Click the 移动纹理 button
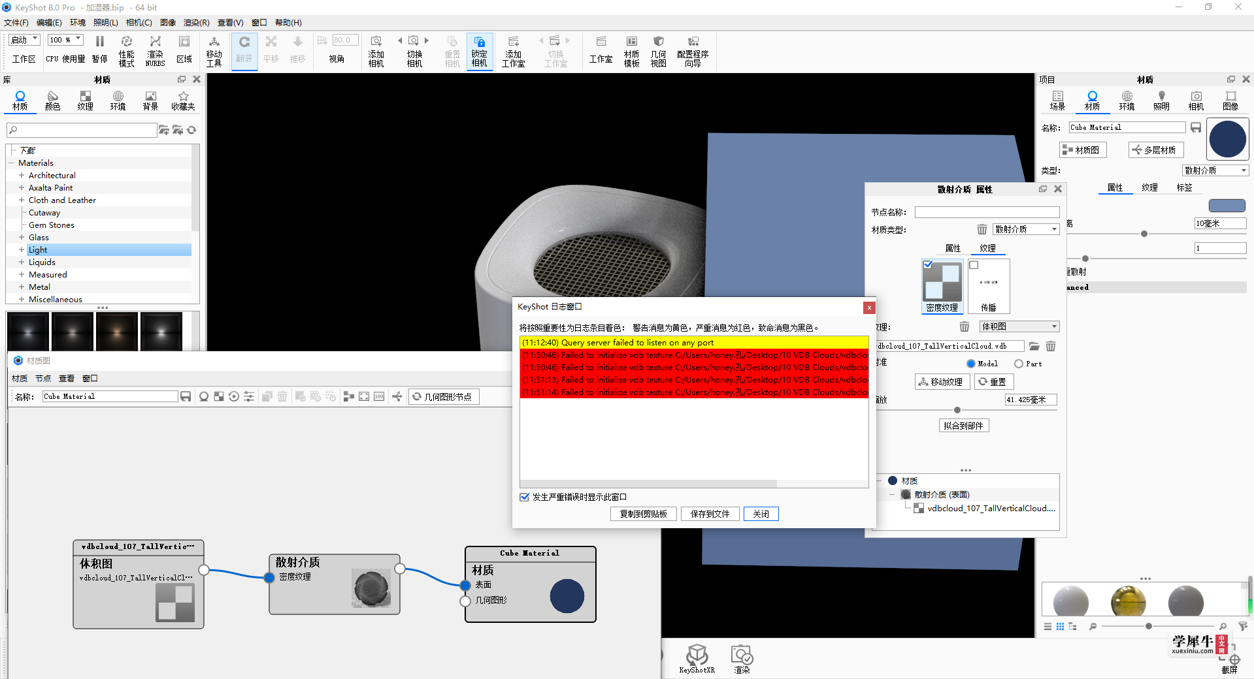This screenshot has height=679, width=1254. [x=942, y=382]
